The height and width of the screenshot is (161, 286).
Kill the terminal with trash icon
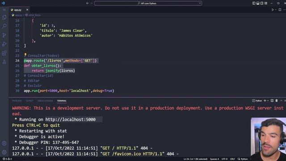(x=277, y=101)
